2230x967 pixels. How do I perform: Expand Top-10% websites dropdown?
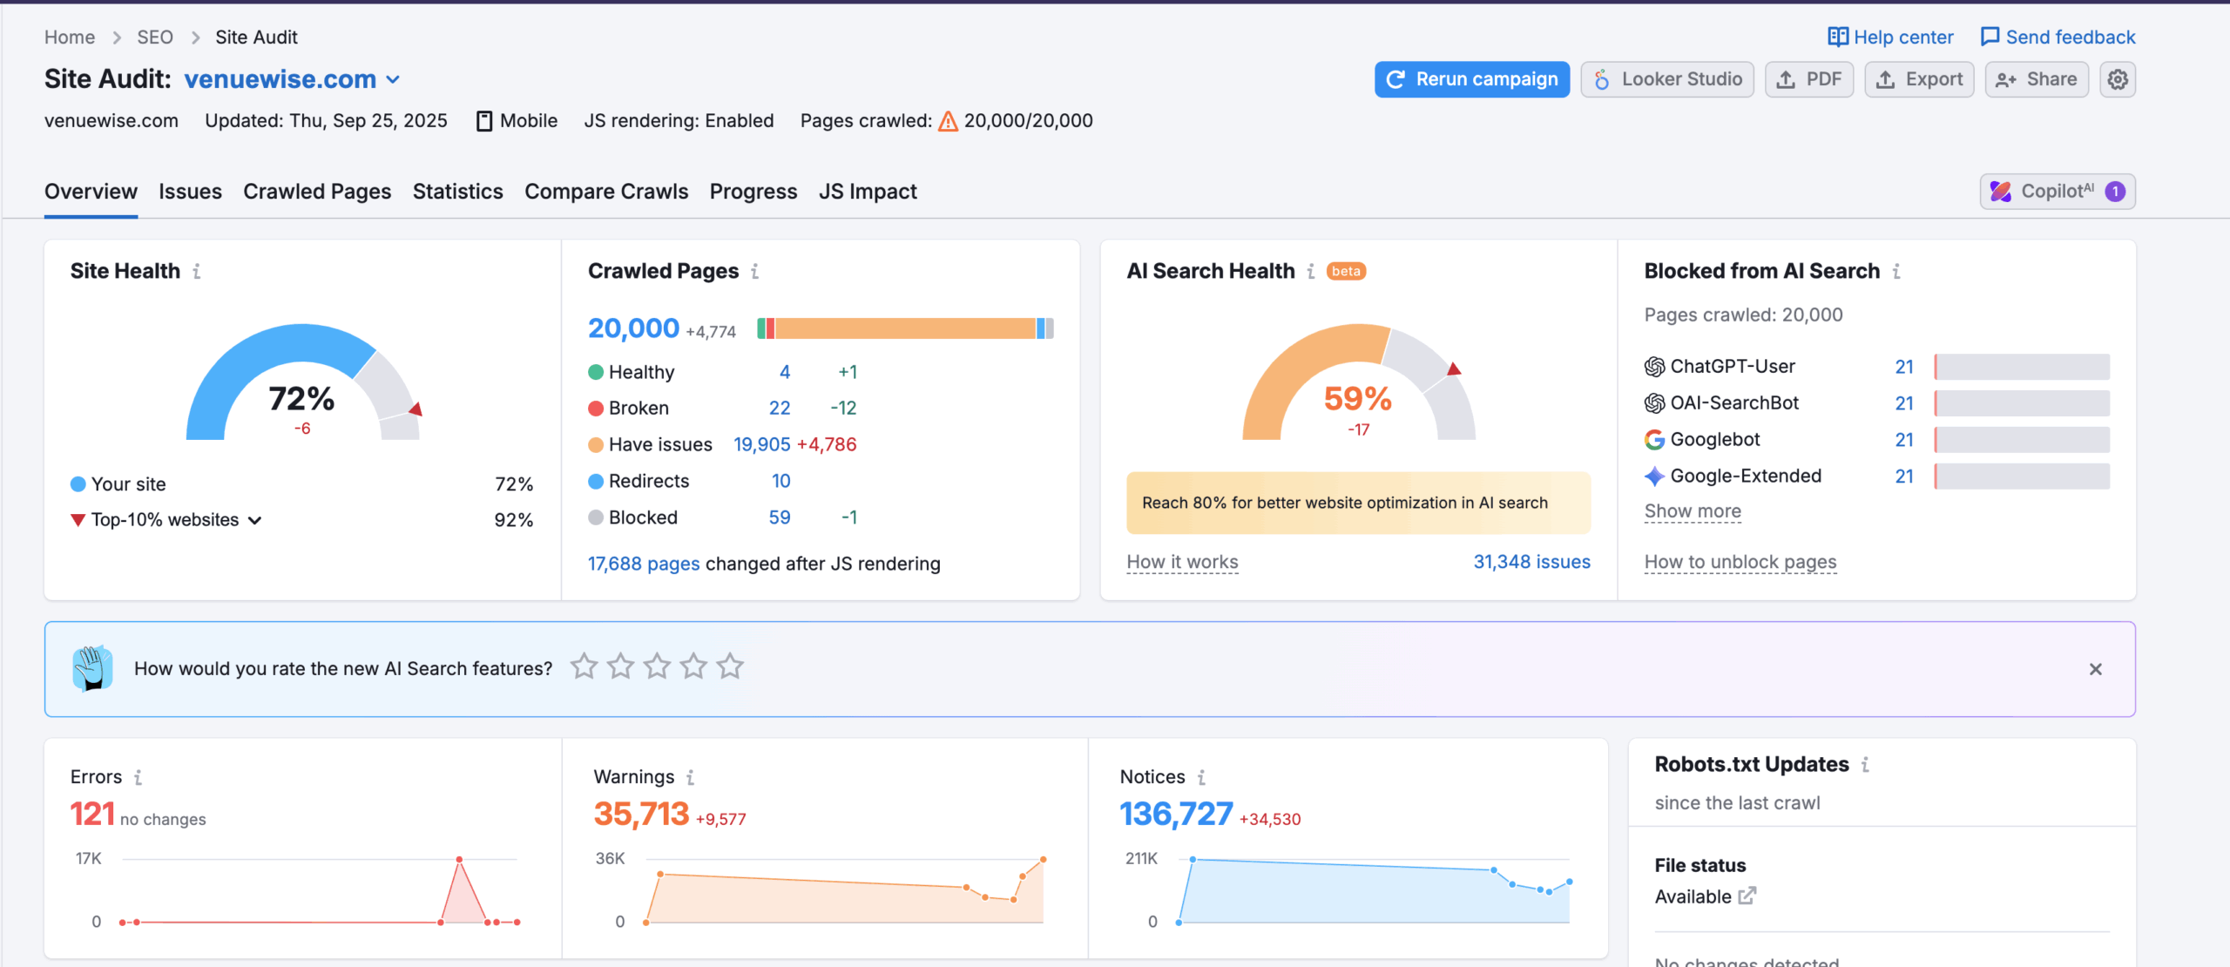(x=254, y=520)
